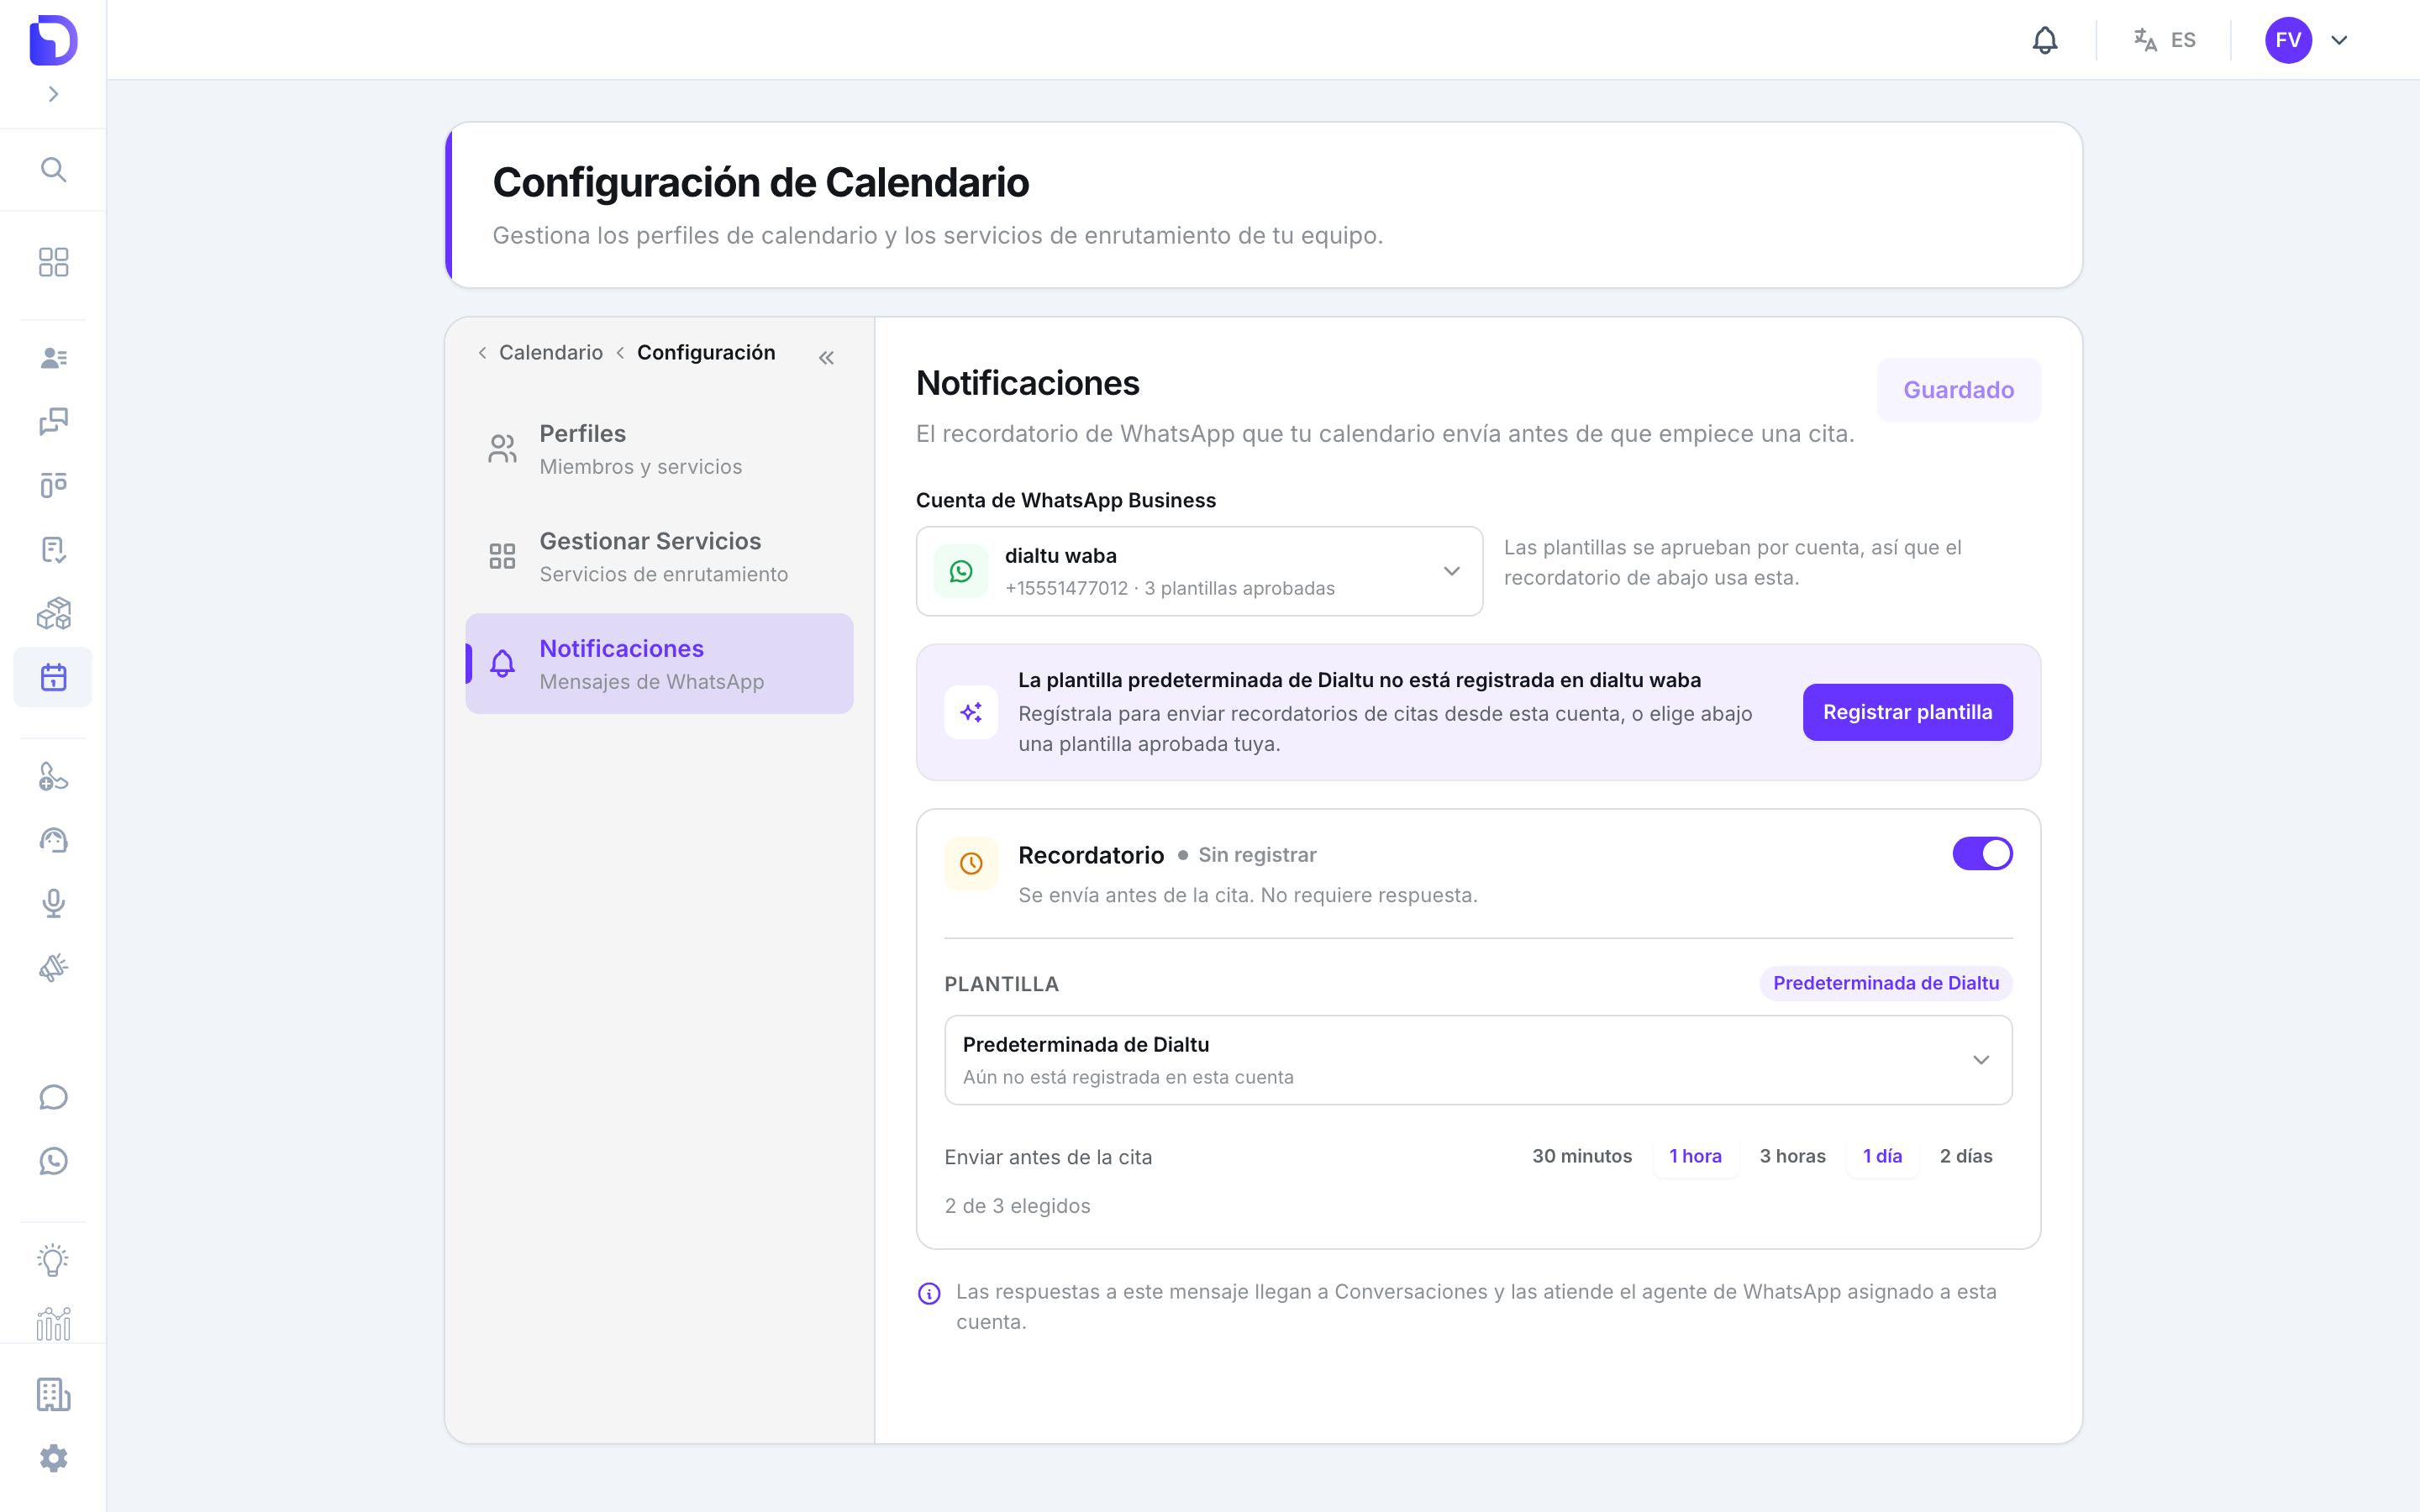The height and width of the screenshot is (1512, 2420).
Task: Expand the left sidebar with the arrow
Action: coord(53,94)
